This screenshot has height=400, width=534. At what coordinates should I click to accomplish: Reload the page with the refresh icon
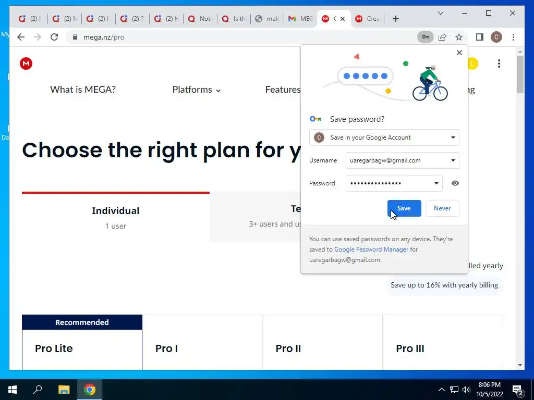54,37
